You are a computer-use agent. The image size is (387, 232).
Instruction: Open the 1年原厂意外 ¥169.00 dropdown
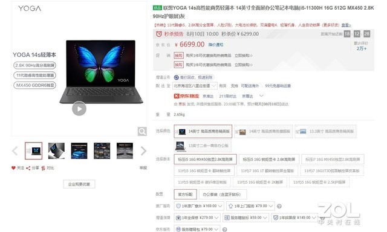pyautogui.click(x=199, y=206)
